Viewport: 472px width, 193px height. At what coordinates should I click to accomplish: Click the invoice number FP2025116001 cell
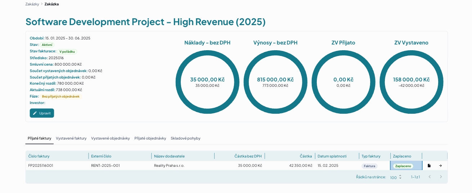57,166
